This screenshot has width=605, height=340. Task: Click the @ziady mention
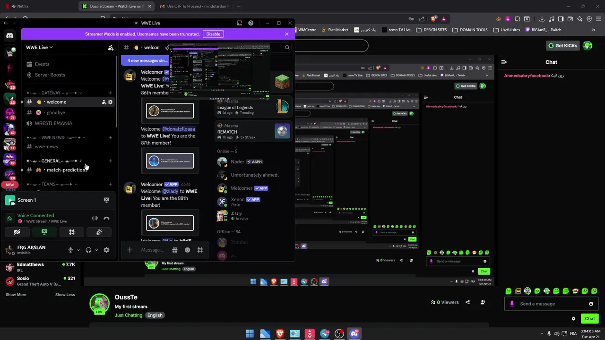pos(170,191)
